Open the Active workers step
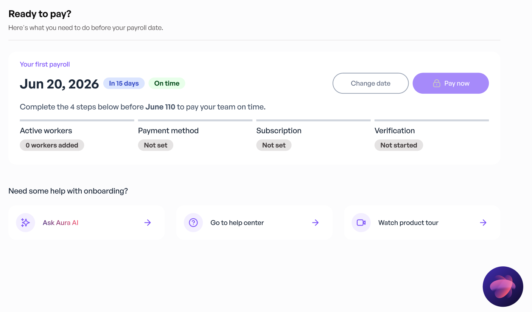The width and height of the screenshot is (532, 312). click(77, 136)
